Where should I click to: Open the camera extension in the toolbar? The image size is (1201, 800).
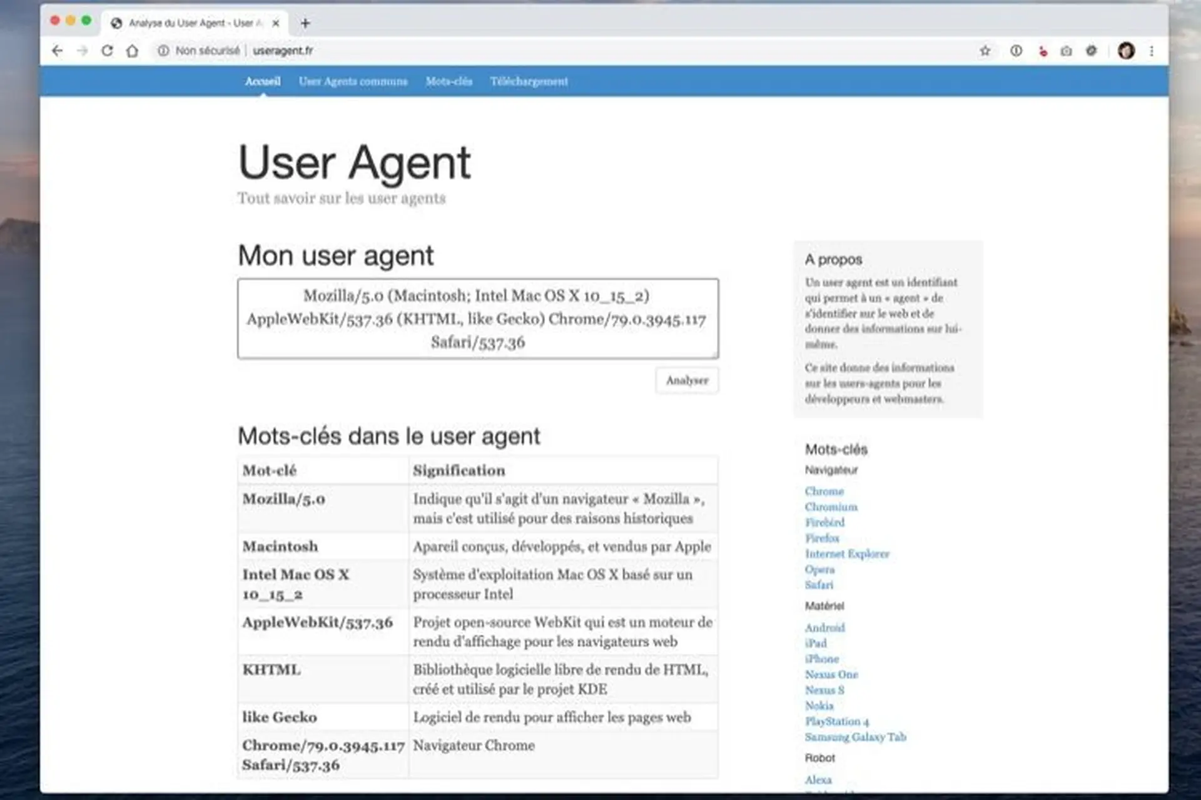point(1065,51)
